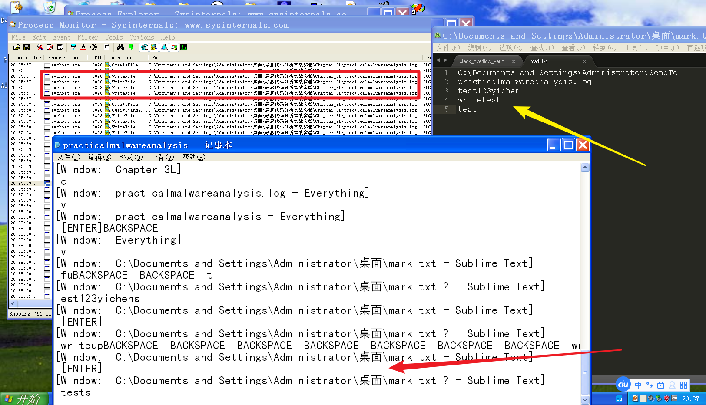Open Notepad's 查看(V) menu

(162, 157)
